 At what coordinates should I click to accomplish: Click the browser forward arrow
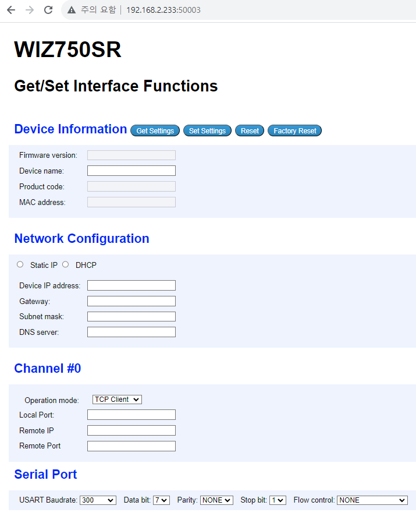click(29, 10)
